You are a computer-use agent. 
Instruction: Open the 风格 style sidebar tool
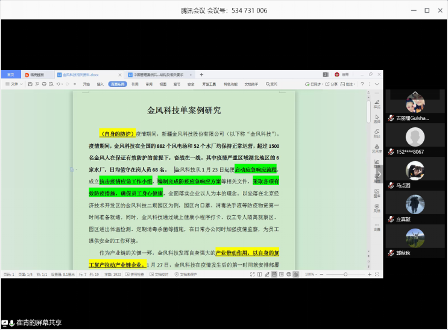[377, 208]
